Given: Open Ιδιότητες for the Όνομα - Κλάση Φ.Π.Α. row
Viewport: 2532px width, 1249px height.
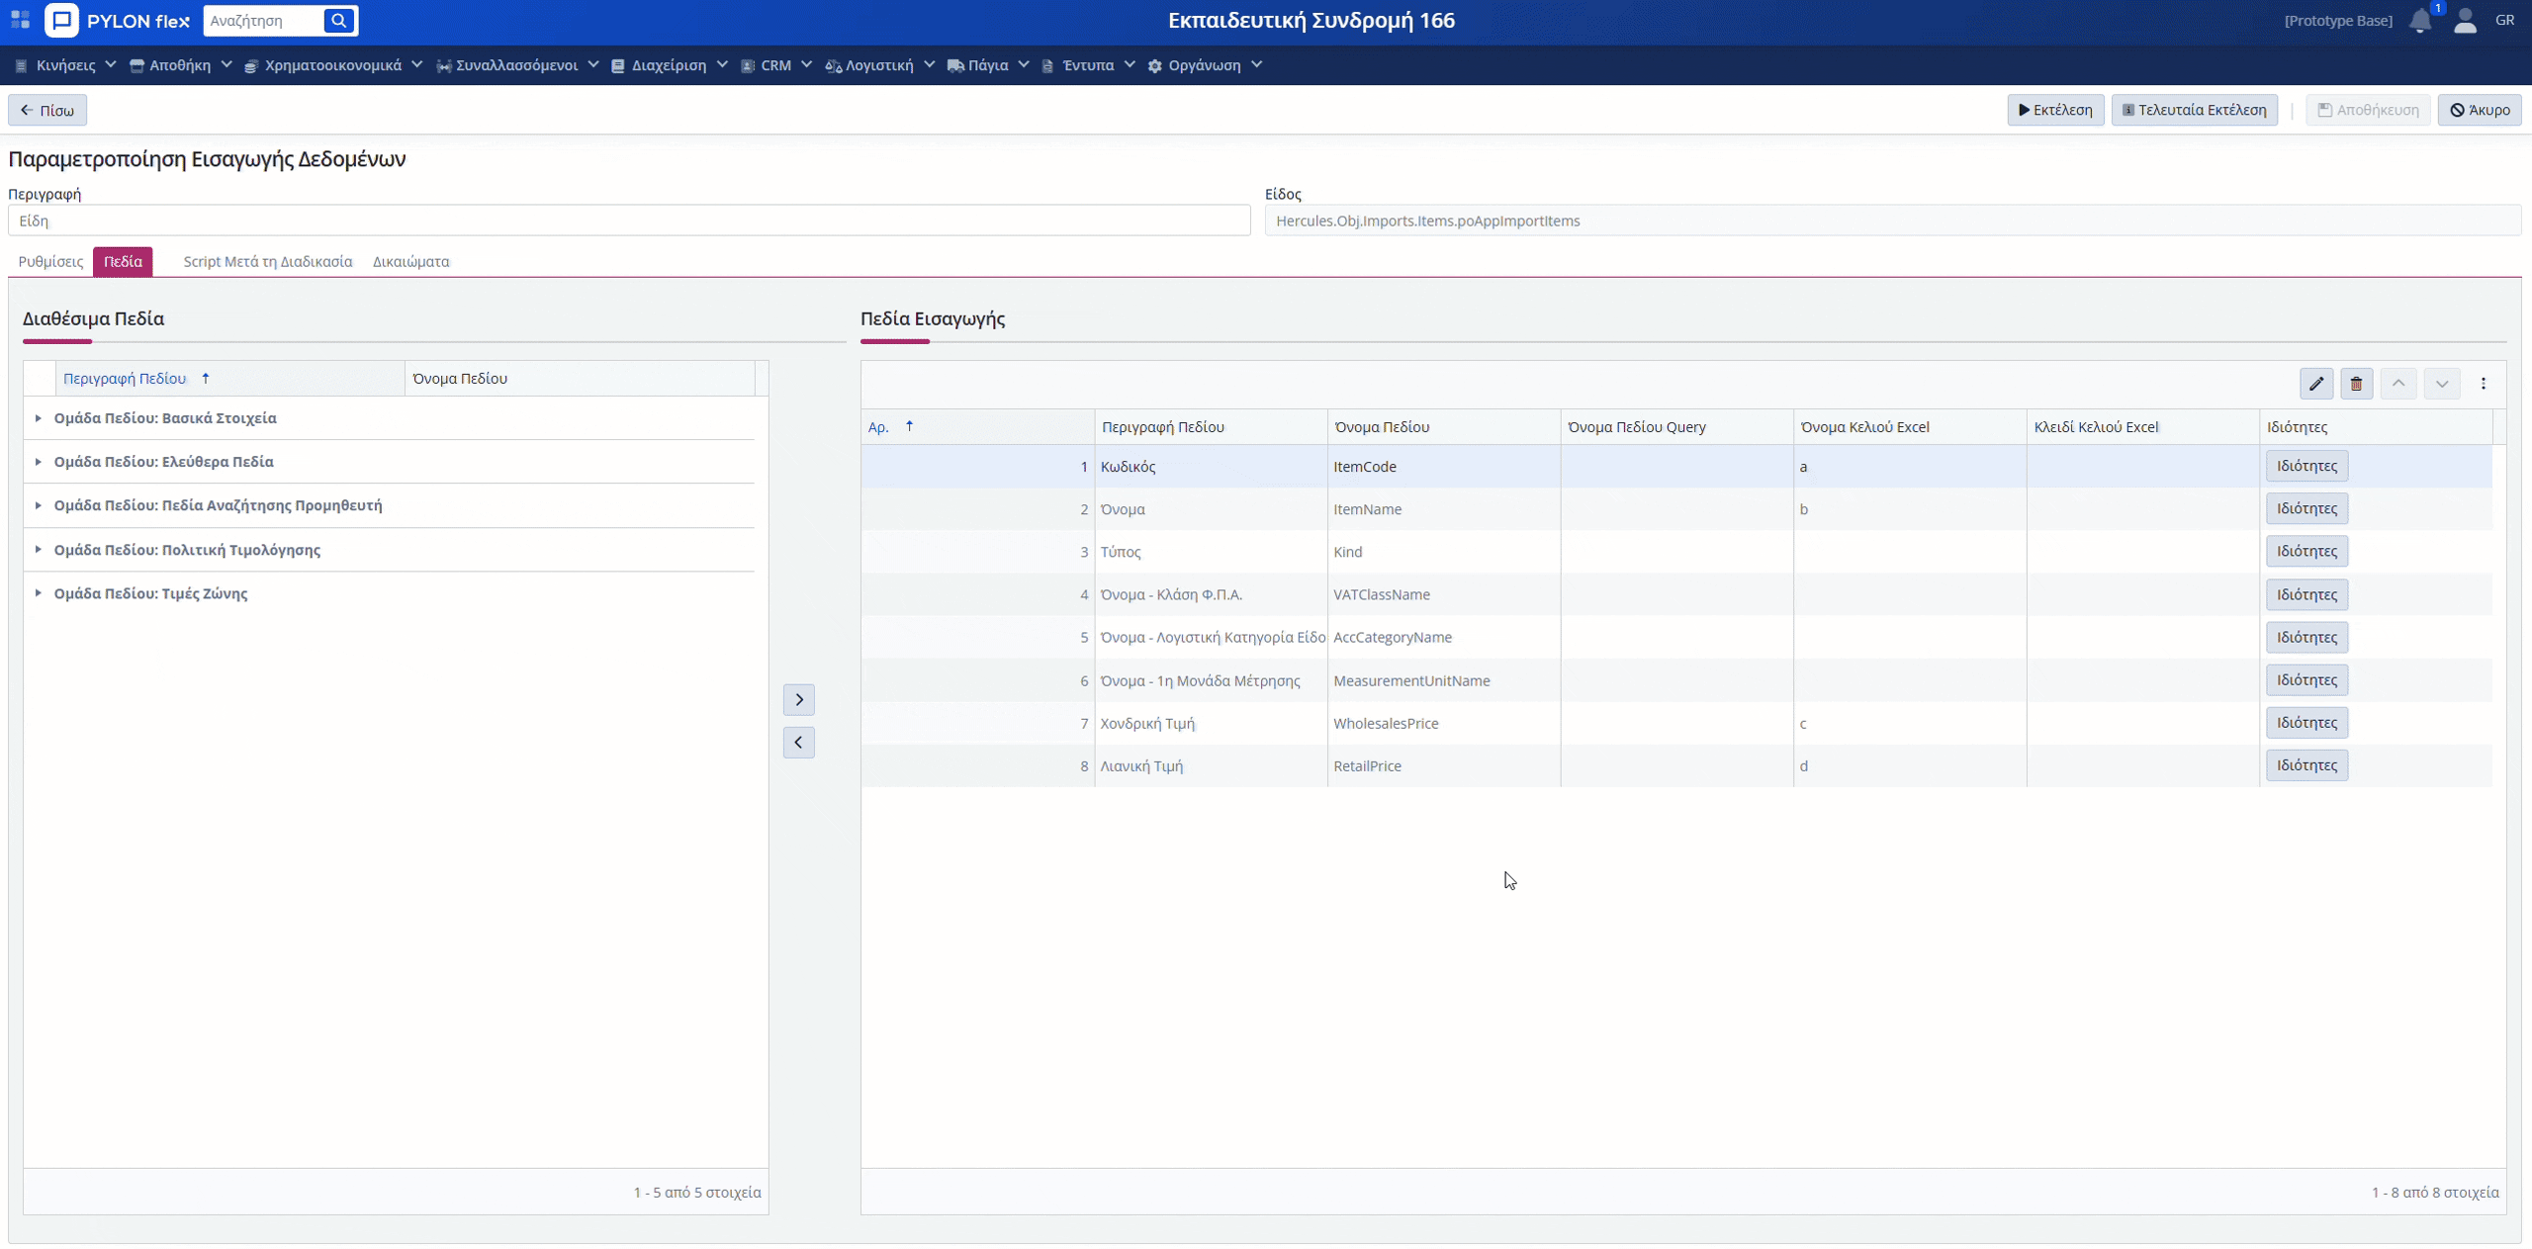Looking at the screenshot, I should click(2306, 594).
